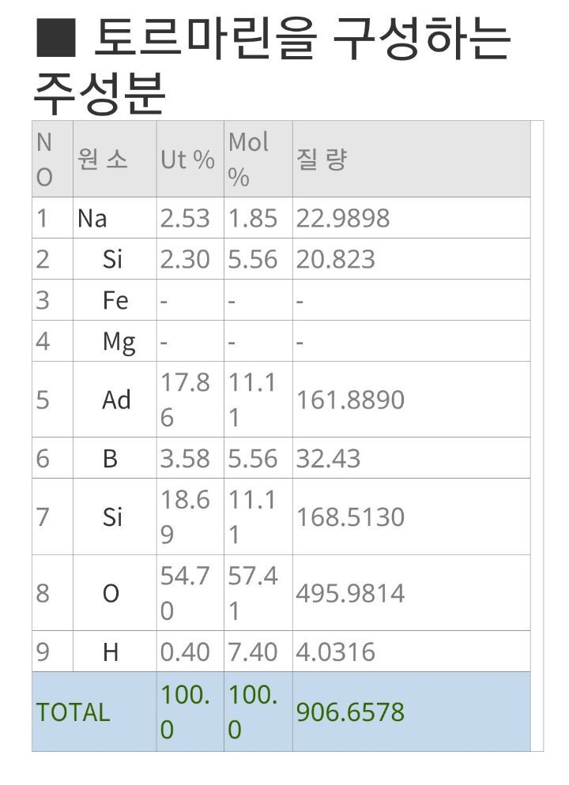This screenshot has height=785, width=569.
Task: Select the mass value 4.0316
Action: [x=335, y=652]
